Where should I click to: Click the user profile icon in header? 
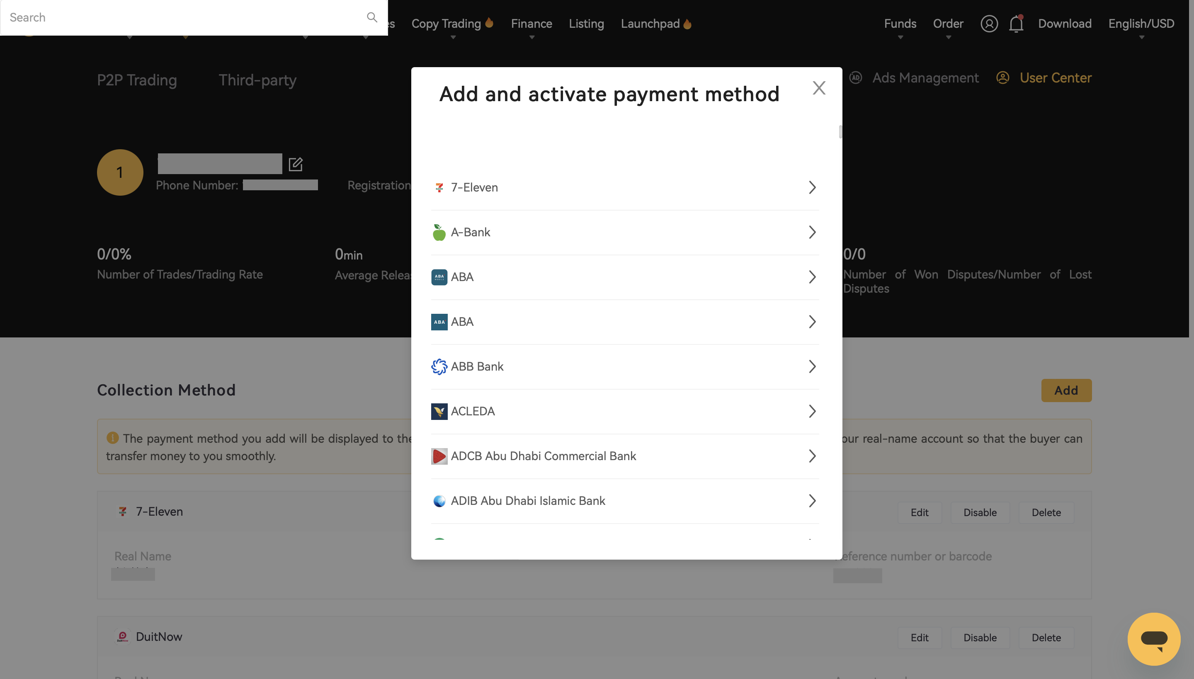click(989, 23)
